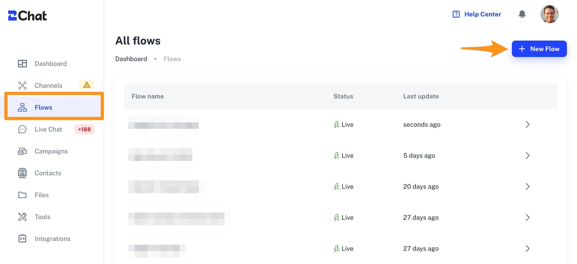The image size is (577, 264).
Task: Open Channels in sidebar
Action: tap(48, 86)
